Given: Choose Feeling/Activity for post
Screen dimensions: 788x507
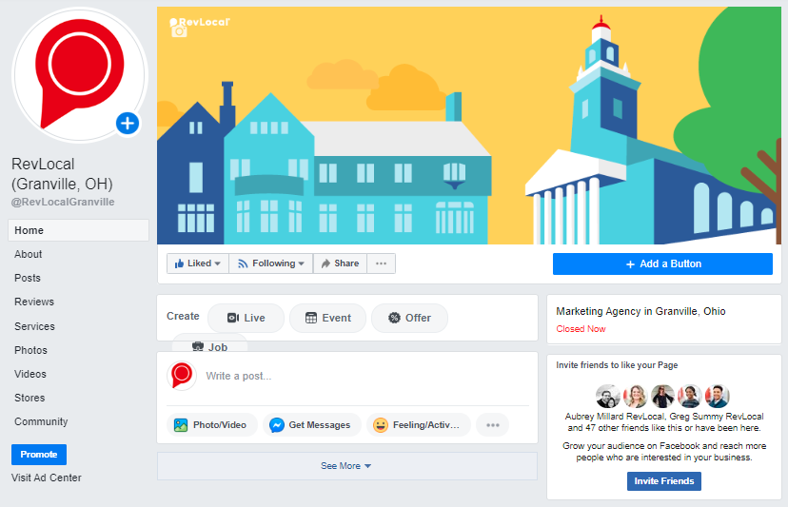Looking at the screenshot, I should [418, 425].
